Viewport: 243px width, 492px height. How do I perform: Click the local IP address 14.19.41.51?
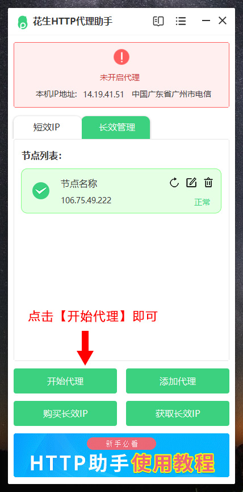[x=103, y=94]
